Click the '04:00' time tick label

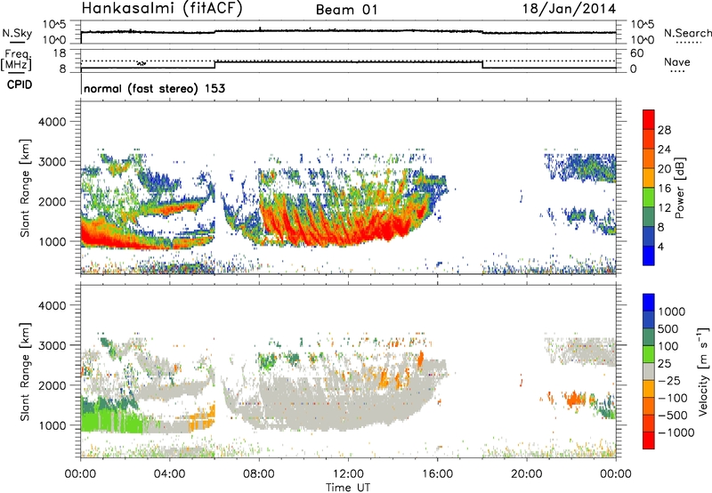[169, 474]
